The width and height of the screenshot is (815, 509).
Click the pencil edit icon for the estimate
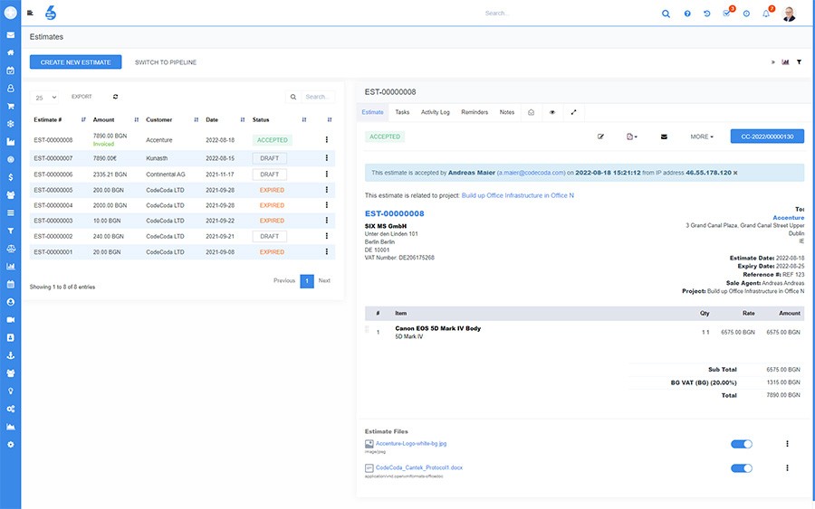pyautogui.click(x=600, y=137)
